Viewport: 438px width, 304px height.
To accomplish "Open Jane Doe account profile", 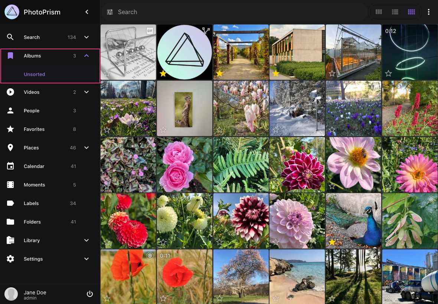I will click(35, 294).
